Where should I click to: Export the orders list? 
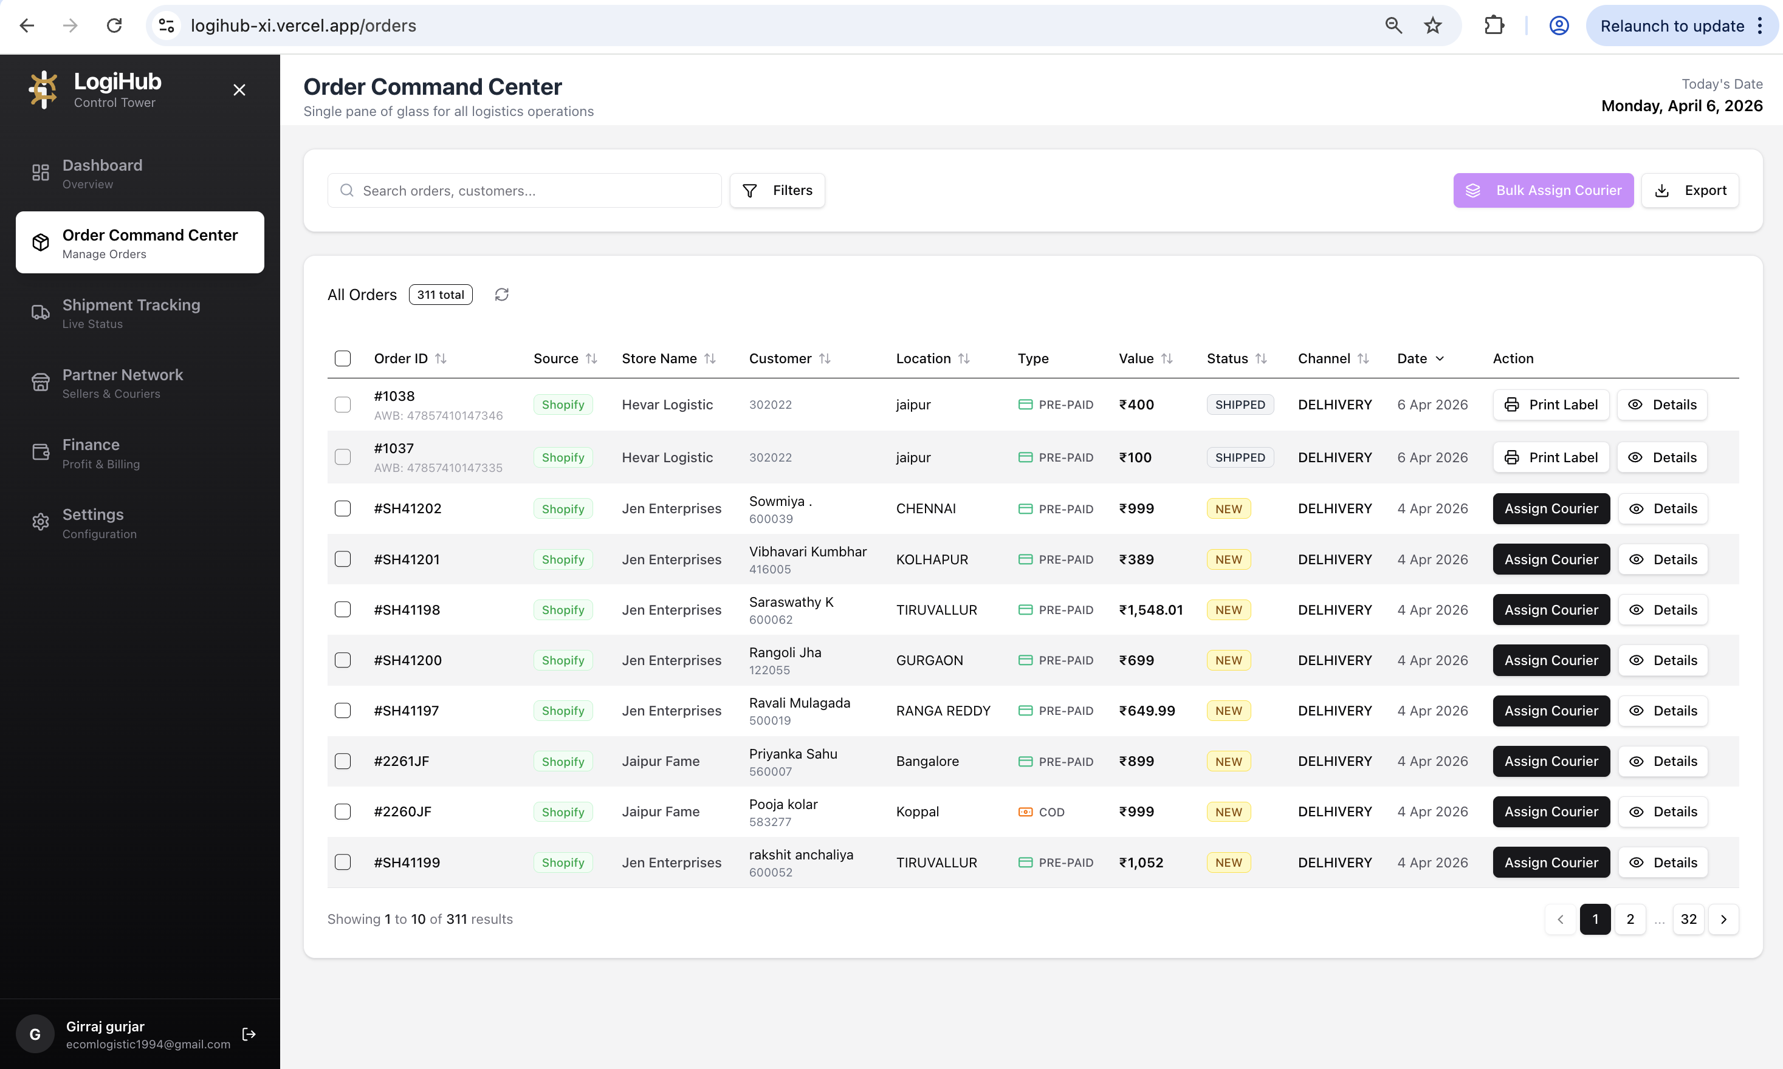(x=1690, y=190)
